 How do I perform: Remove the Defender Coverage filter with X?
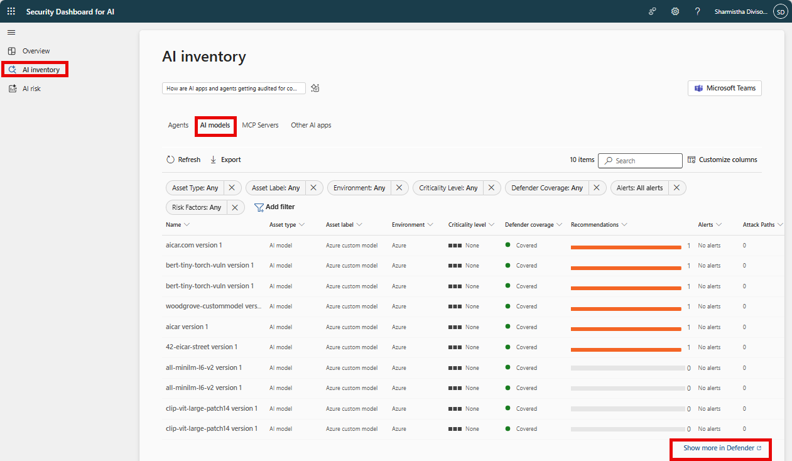(x=597, y=188)
